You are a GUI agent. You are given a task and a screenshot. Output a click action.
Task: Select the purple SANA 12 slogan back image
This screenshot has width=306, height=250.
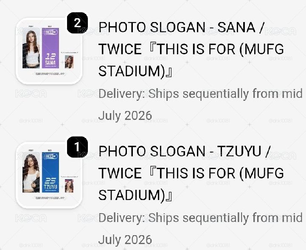[x=51, y=48]
